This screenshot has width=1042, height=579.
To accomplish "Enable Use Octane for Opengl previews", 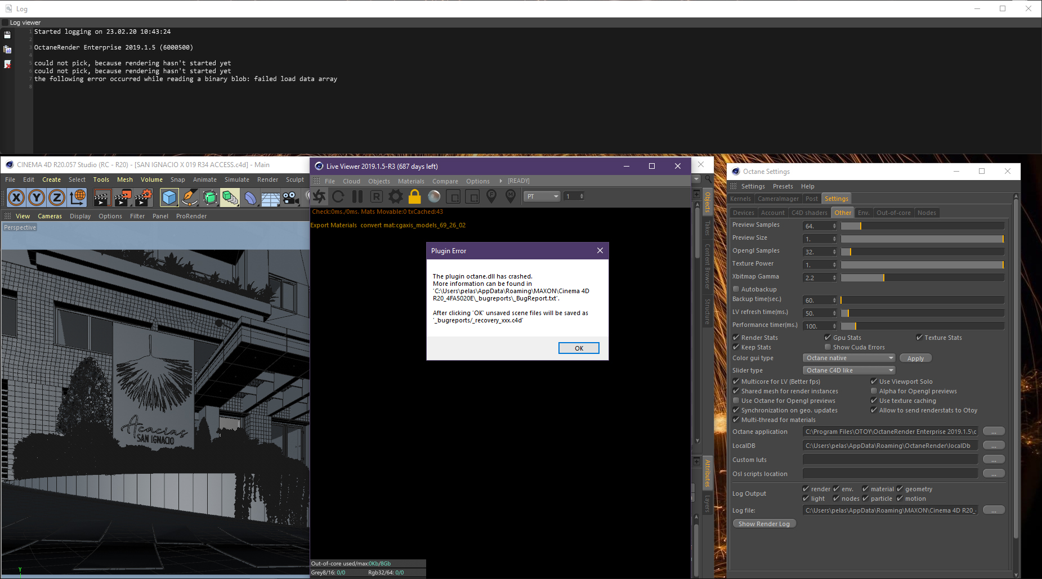I will click(736, 401).
